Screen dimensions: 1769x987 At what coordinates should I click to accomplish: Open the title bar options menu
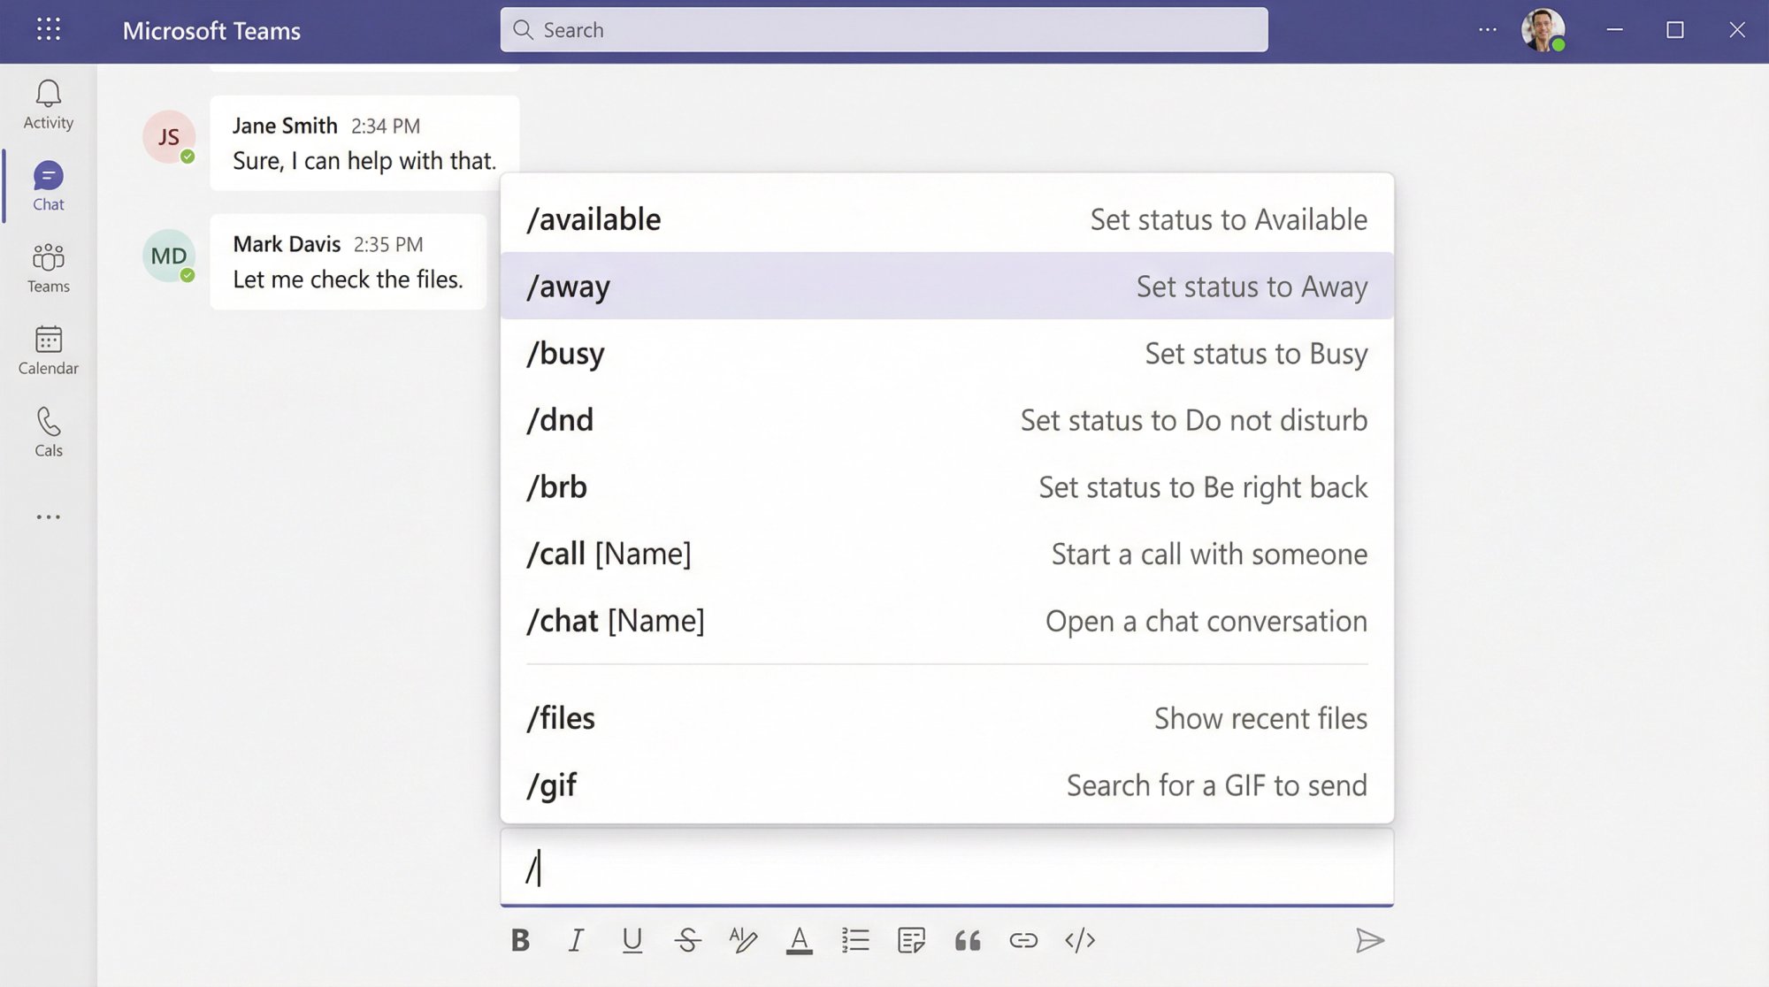[x=1487, y=29]
